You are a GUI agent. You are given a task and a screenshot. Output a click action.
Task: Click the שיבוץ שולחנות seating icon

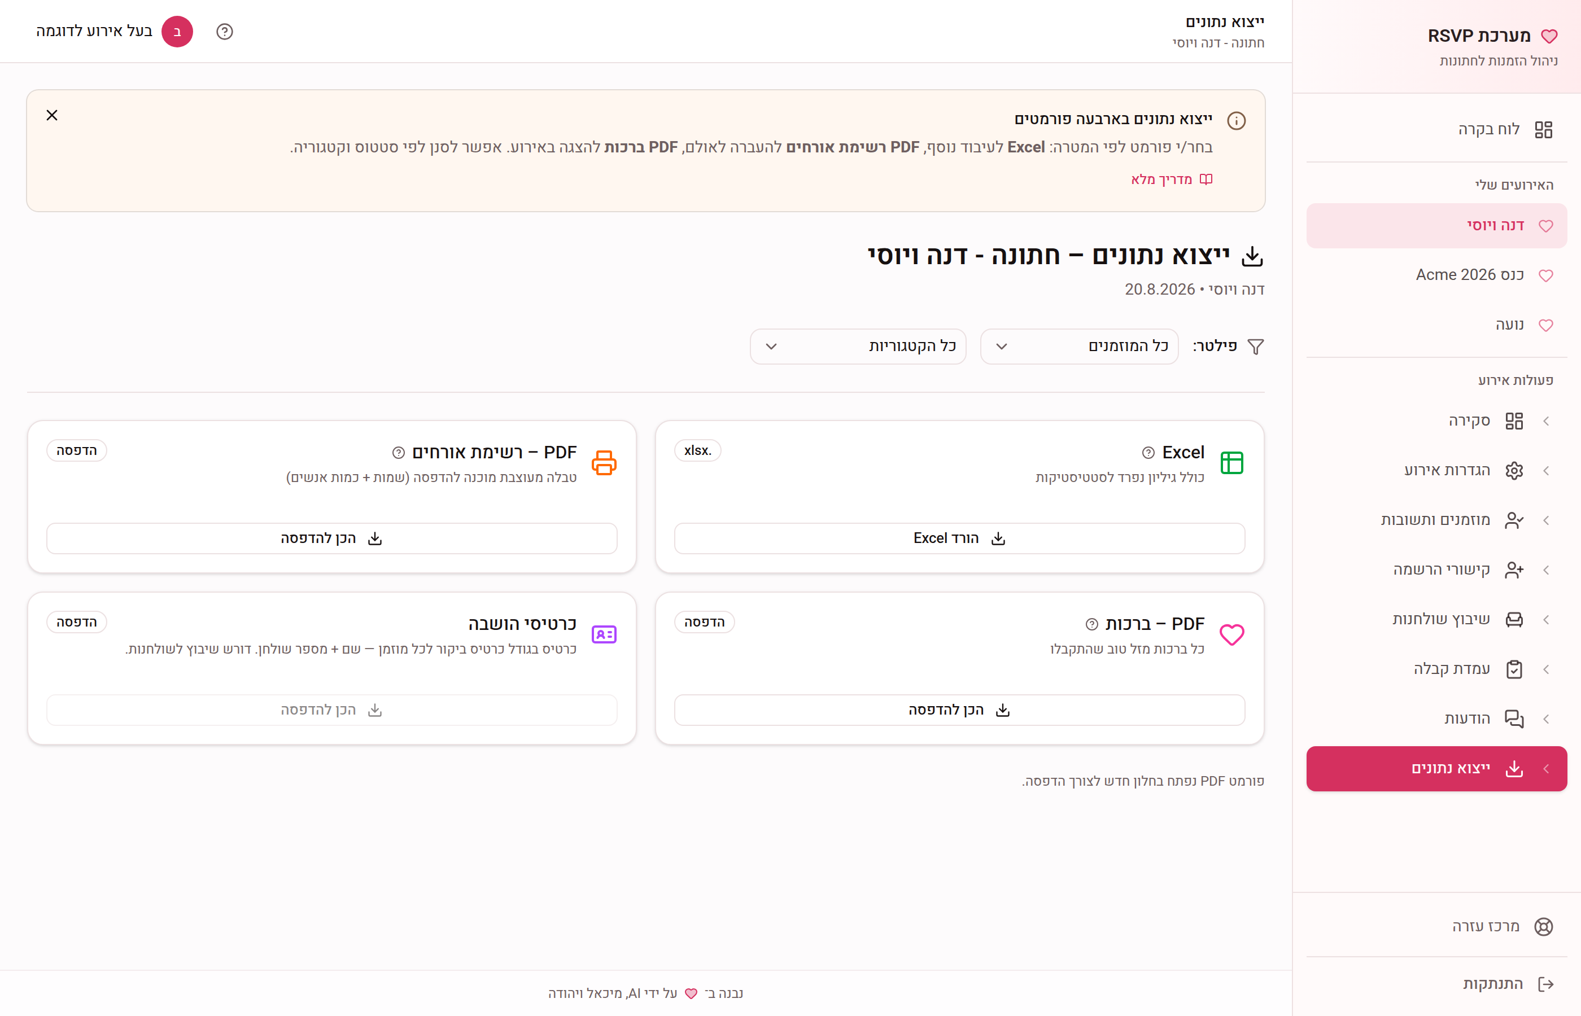(x=1514, y=620)
